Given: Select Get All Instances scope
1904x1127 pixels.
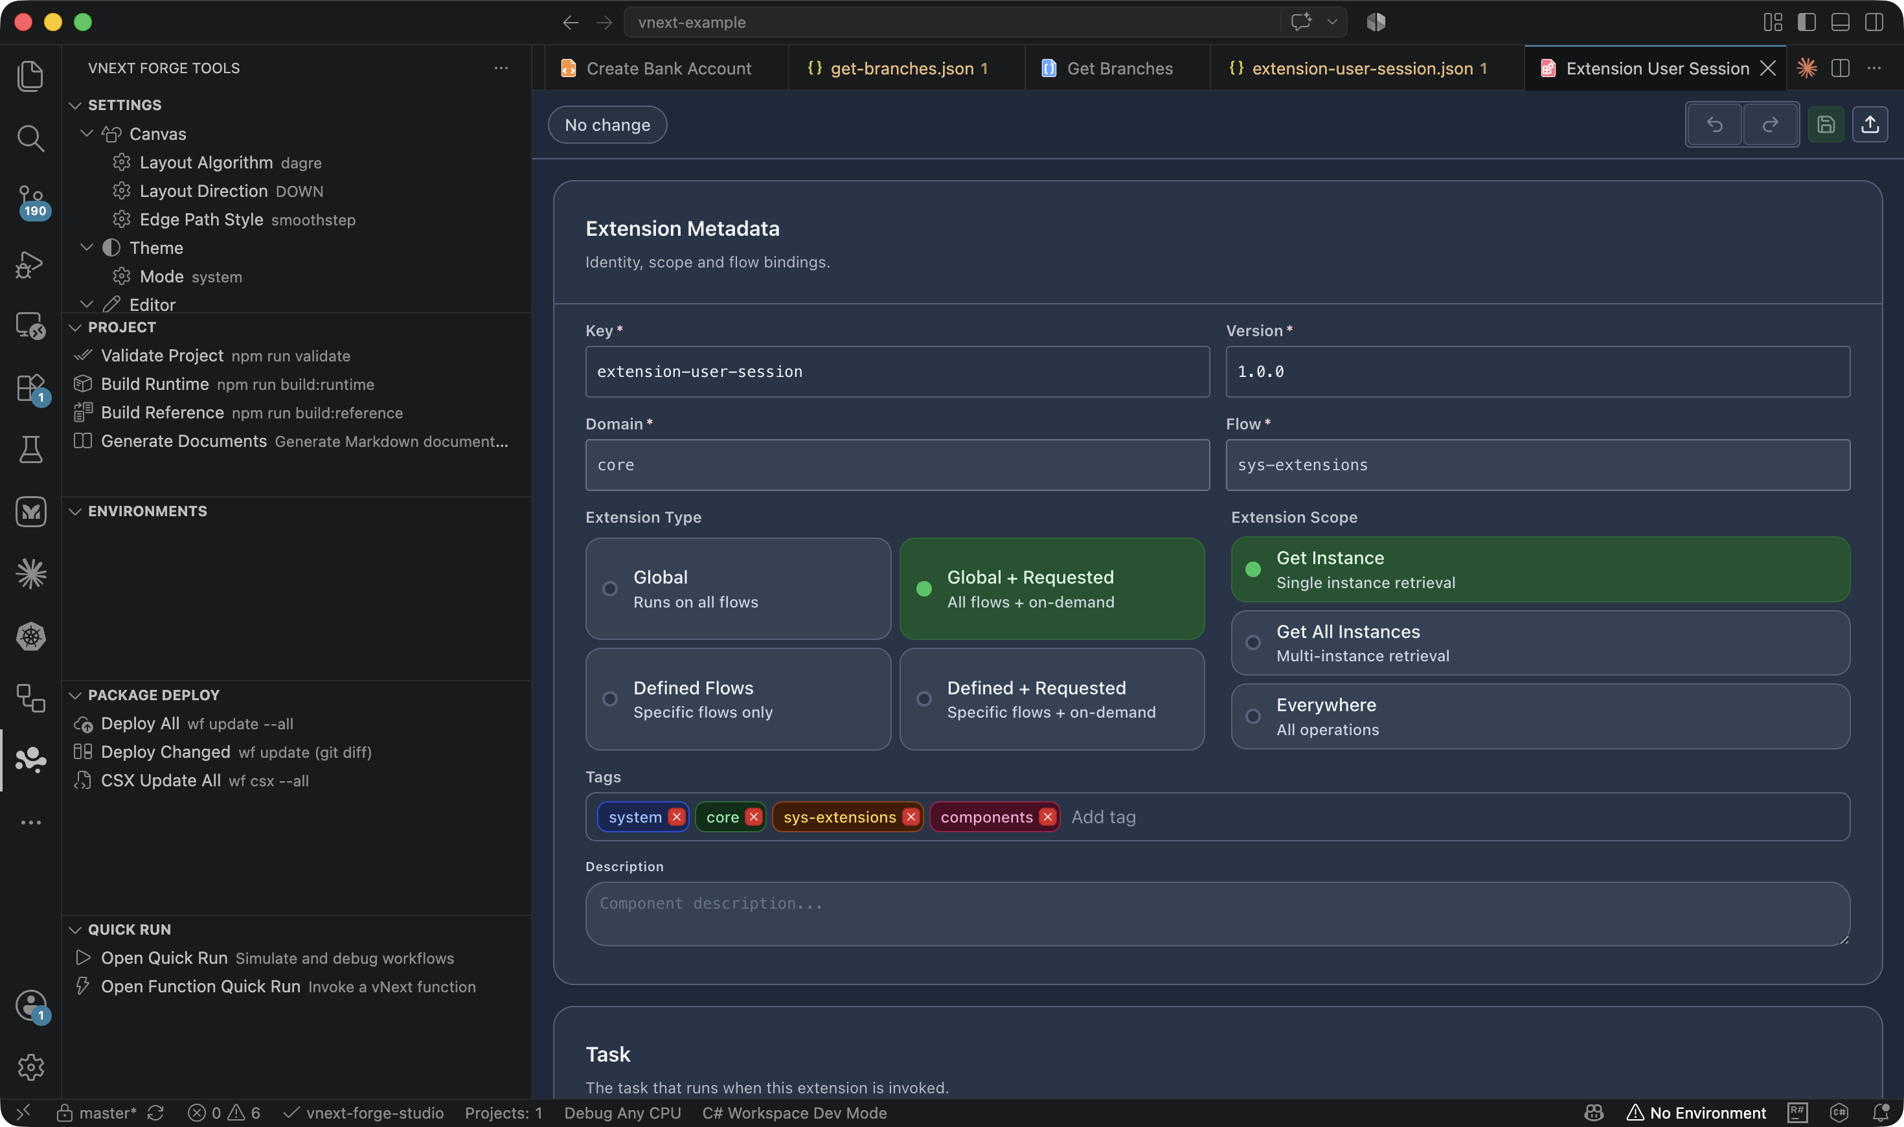Looking at the screenshot, I should coord(1540,643).
